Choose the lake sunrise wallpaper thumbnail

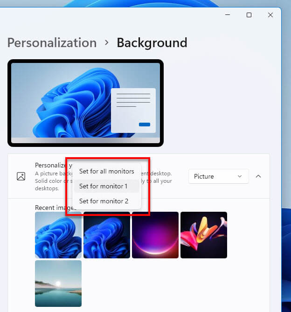click(58, 284)
